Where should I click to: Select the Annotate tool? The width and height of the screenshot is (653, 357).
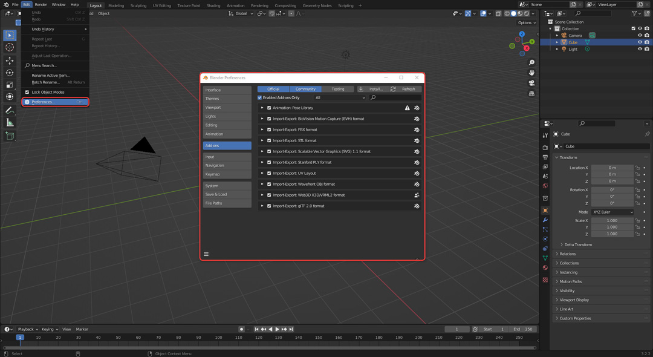point(10,110)
